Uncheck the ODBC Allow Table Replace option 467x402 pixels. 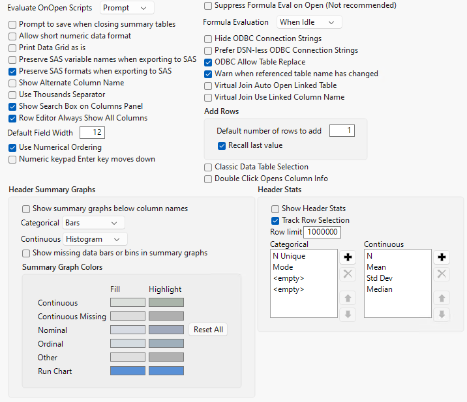209,62
